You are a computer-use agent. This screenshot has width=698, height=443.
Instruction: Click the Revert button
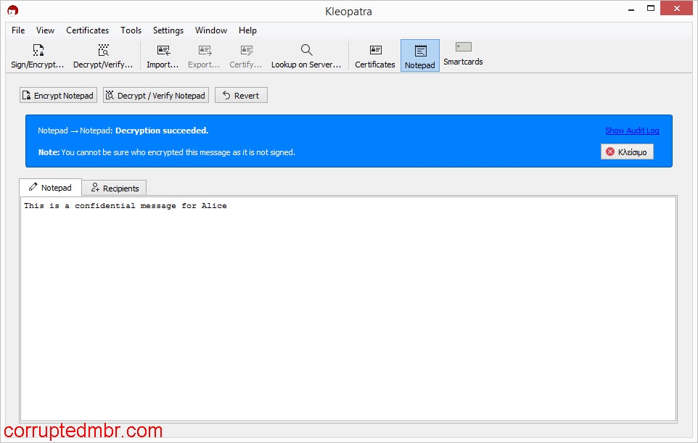tap(240, 95)
